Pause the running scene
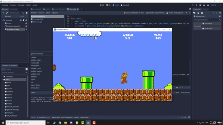 pos(197,5)
